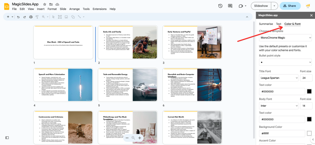The image size is (315, 145).
Task: Print the presentation
Action: (x=31, y=17)
